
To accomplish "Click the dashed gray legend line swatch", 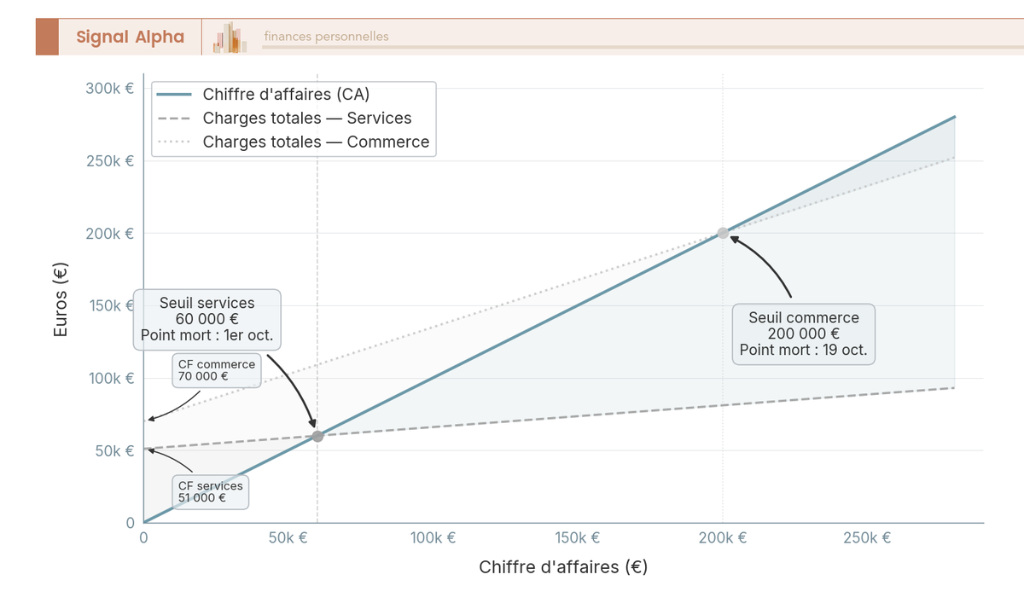I will point(174,119).
